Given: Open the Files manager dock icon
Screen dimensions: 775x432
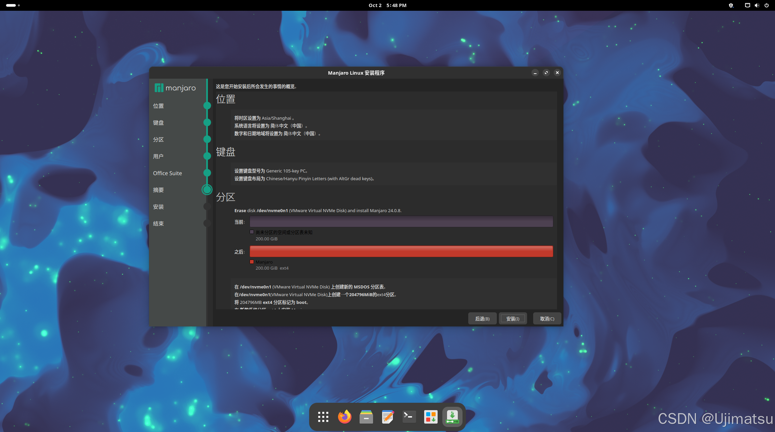Looking at the screenshot, I should [x=366, y=417].
